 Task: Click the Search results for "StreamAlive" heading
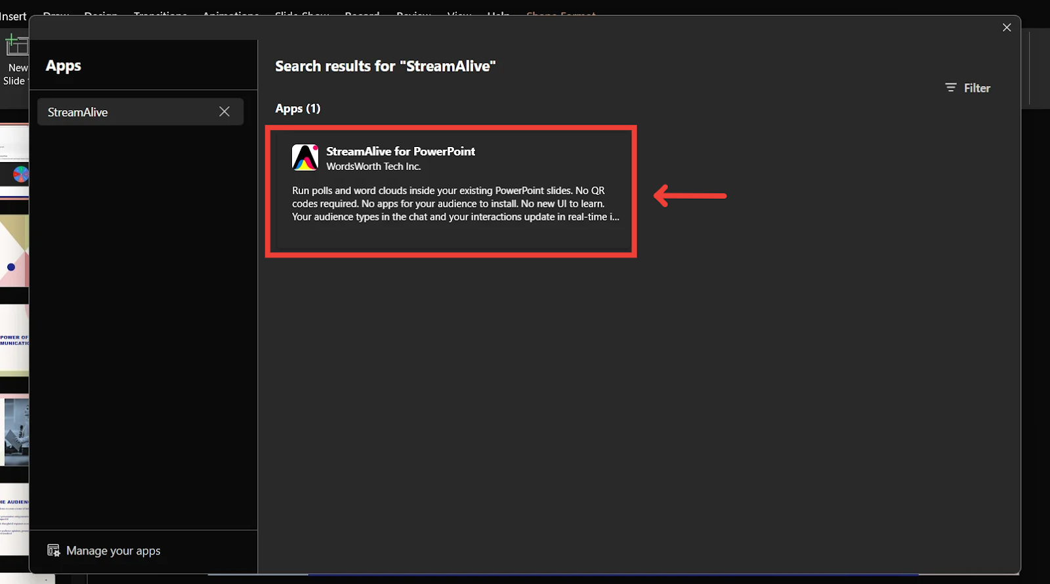[x=385, y=66]
